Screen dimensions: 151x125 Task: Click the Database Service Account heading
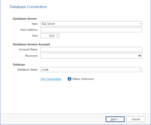click(x=31, y=44)
